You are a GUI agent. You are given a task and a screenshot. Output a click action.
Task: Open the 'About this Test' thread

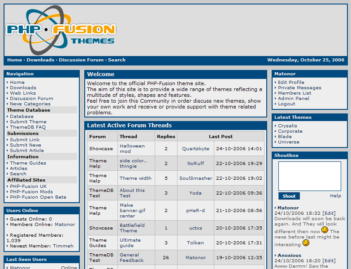(132, 193)
